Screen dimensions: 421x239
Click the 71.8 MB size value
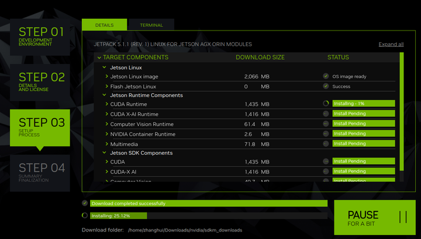coord(257,144)
